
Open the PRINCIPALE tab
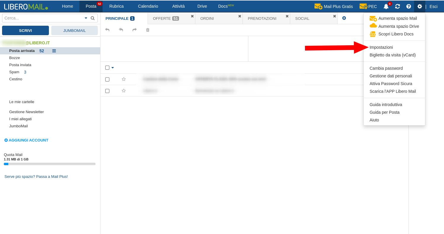[124, 18]
